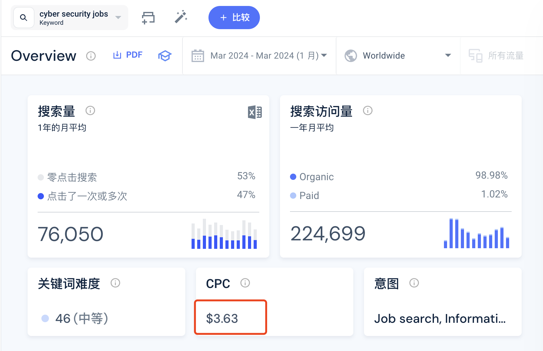The height and width of the screenshot is (351, 543).
Task: Click the info icon next to Overview
Action: (91, 56)
